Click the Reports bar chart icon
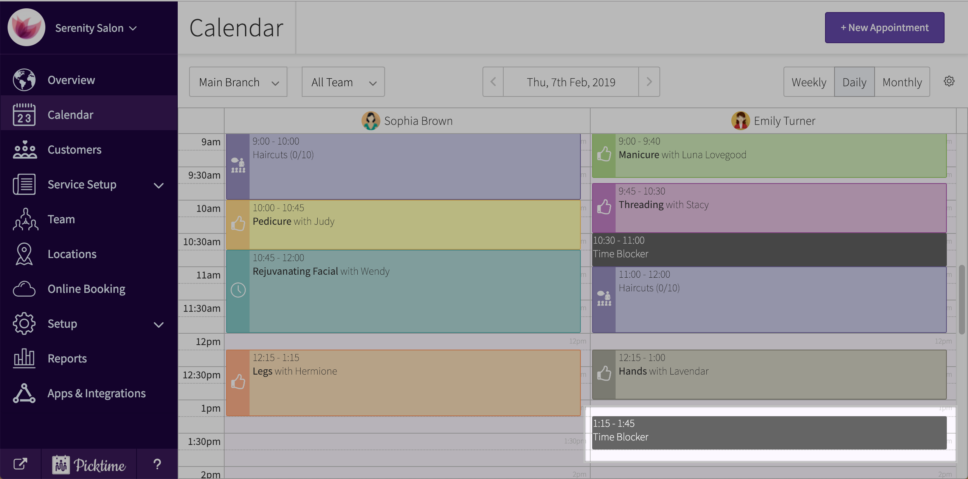 [24, 358]
